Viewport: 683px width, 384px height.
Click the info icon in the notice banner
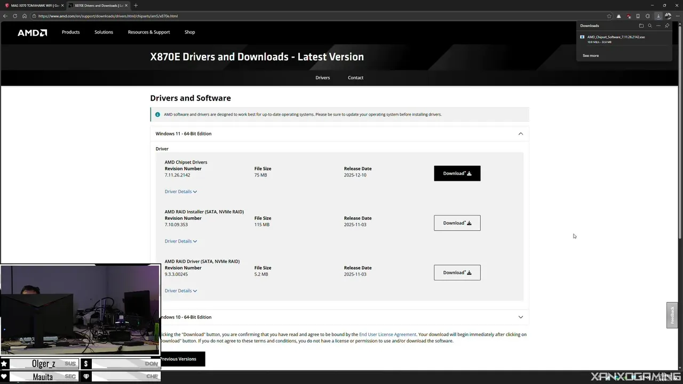(x=157, y=115)
